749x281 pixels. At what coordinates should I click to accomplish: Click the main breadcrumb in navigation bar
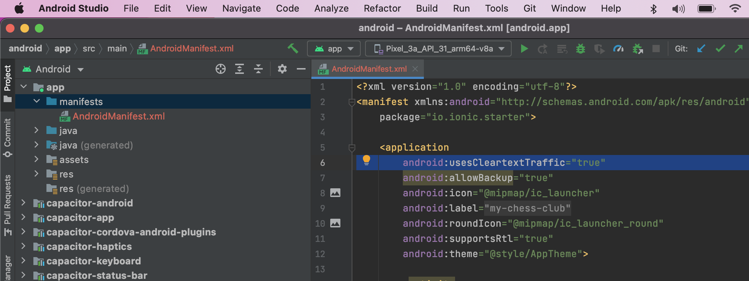117,49
